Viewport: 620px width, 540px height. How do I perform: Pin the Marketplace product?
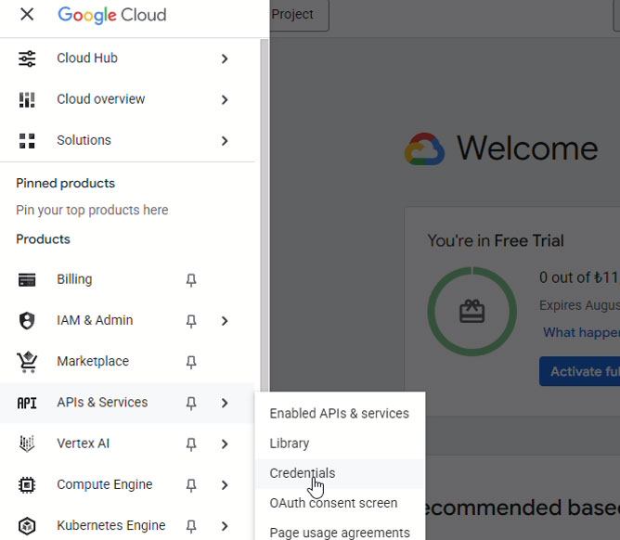191,362
